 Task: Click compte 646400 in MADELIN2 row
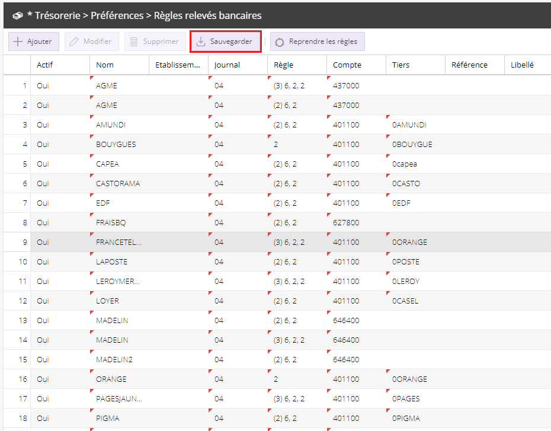click(356, 360)
